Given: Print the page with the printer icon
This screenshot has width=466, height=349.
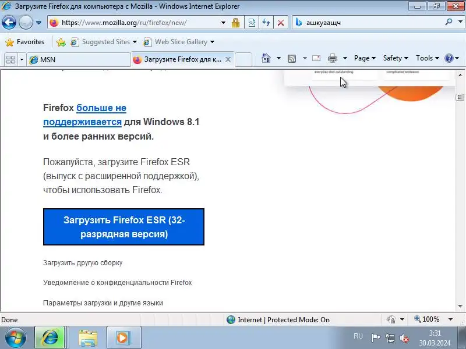Looking at the screenshot, I should [x=332, y=58].
